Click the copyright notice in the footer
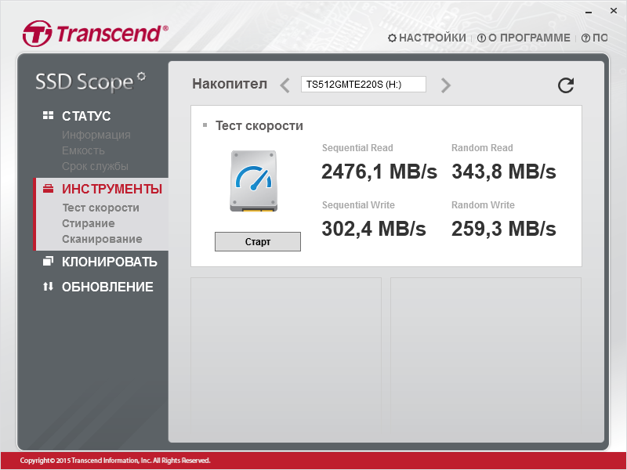The image size is (627, 470). pyautogui.click(x=115, y=461)
